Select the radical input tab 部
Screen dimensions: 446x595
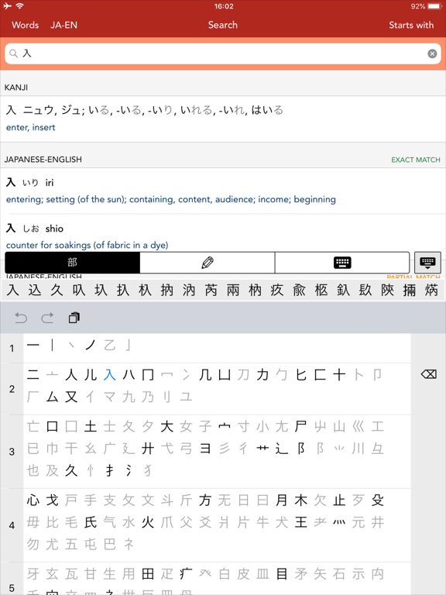[x=73, y=263]
